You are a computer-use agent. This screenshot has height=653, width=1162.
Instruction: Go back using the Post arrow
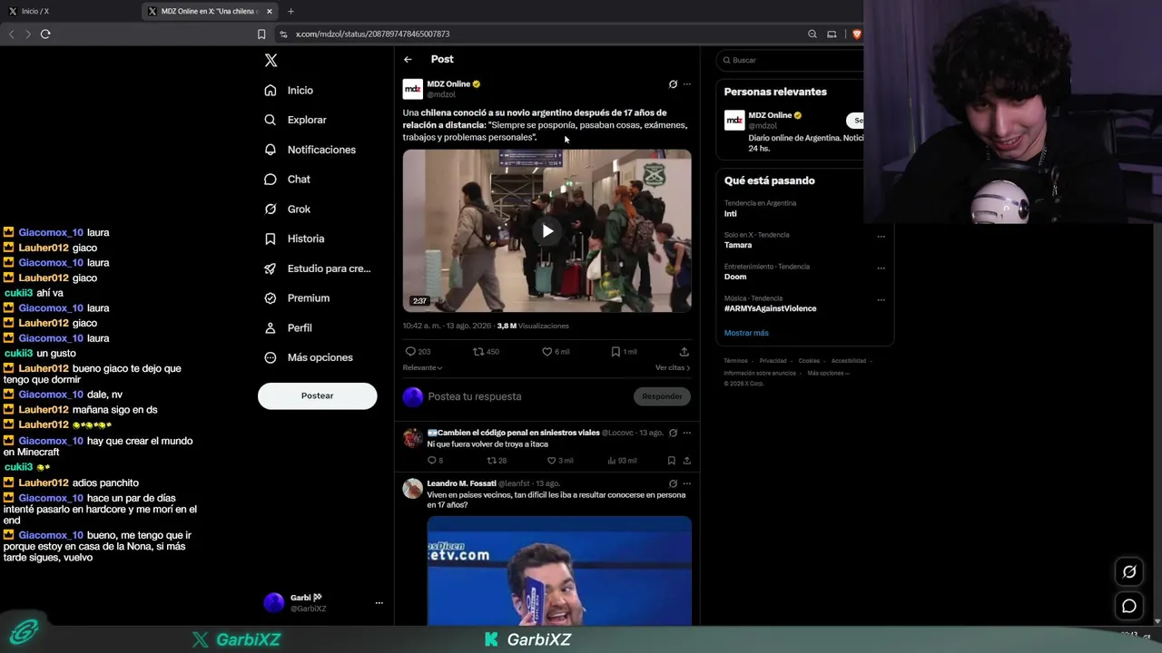point(408,60)
